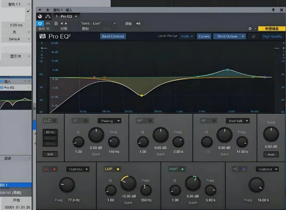Open the plugin window menu triangle

tap(40, 10)
